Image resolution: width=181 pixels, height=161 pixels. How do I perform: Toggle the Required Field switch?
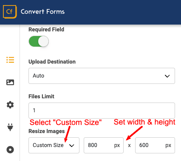click(39, 41)
